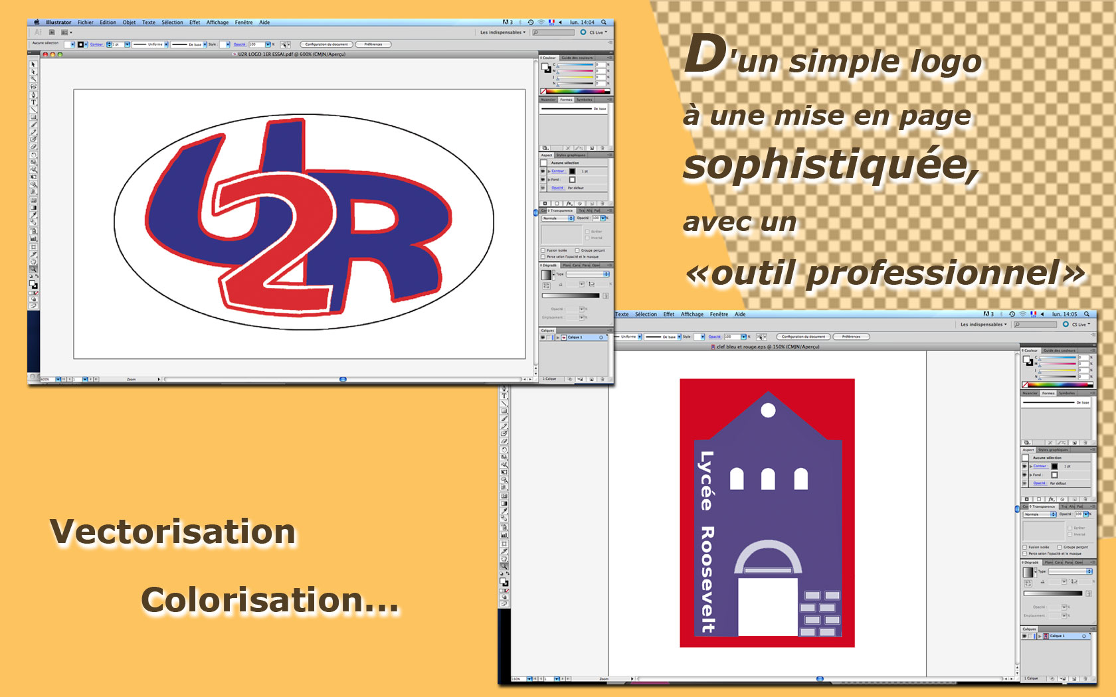The image size is (1116, 697).
Task: Check Groupe perçant in the Lycée Roosevelt window
Action: [1060, 547]
